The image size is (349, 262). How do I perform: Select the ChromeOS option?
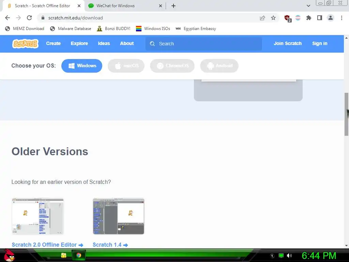(x=172, y=66)
